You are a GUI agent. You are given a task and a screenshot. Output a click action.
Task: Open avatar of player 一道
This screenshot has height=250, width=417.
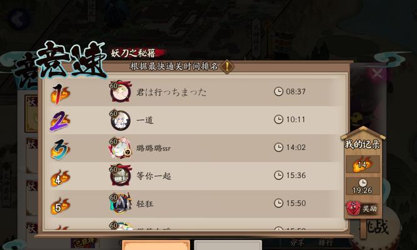[x=121, y=120]
